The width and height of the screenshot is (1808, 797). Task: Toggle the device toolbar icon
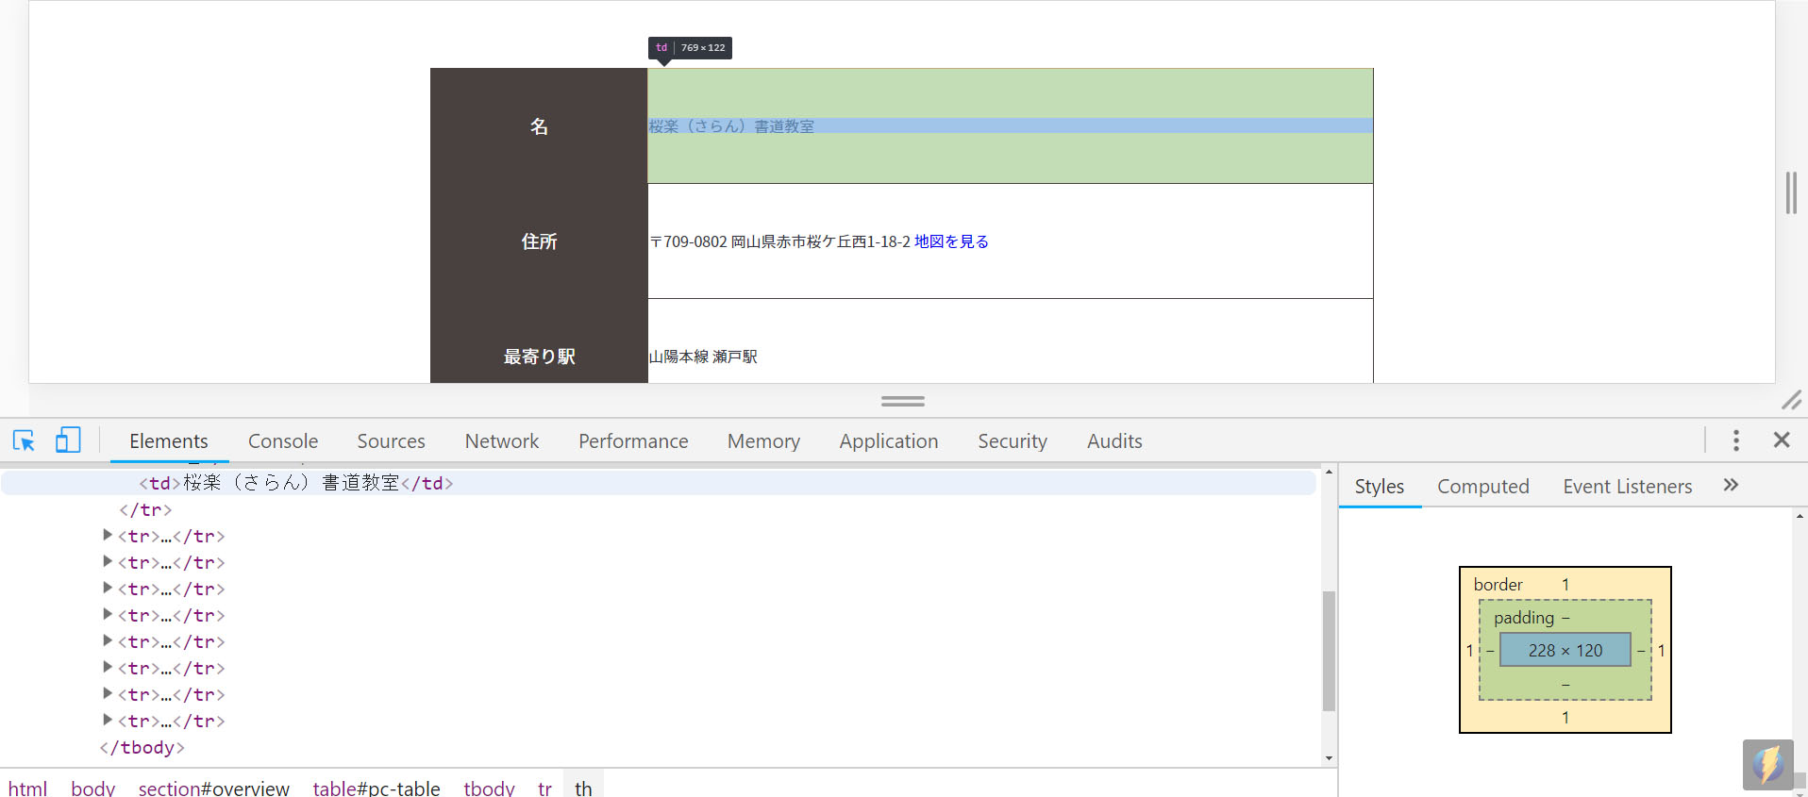tap(68, 440)
